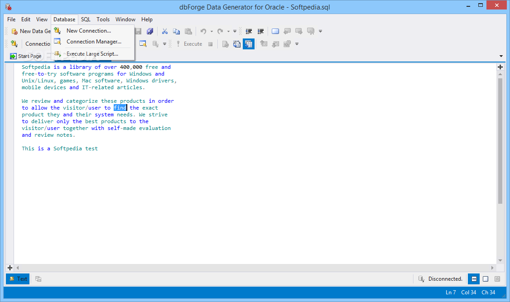Choose Execute Large Script menu item
Viewport: 510px width, 302px height.
92,54
